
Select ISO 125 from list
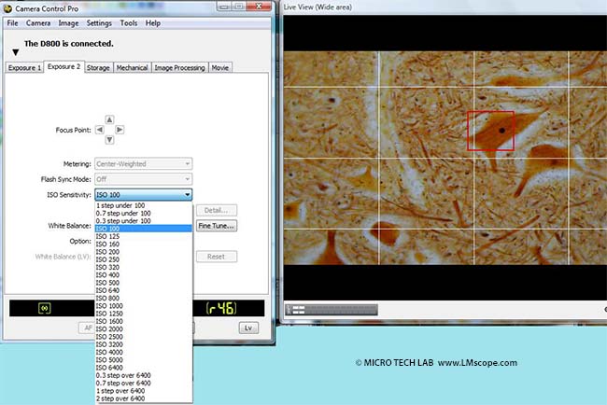point(144,236)
